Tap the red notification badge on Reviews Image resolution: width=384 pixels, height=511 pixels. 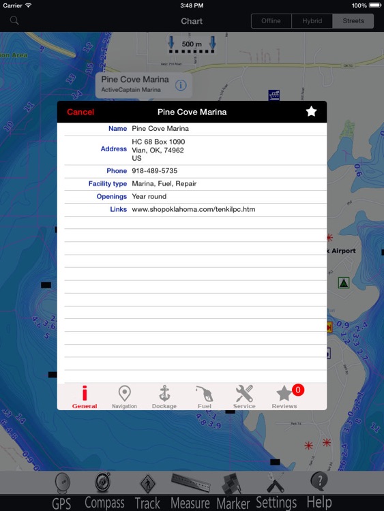298,390
